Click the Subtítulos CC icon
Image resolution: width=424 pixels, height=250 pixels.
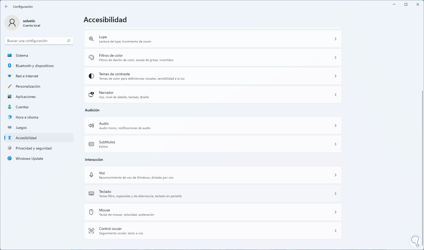tap(91, 144)
